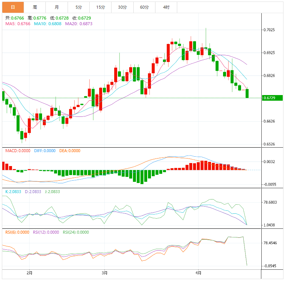The width and height of the screenshot is (285, 281).
Task: Click the DEA value label
Action: [x=69, y=151]
